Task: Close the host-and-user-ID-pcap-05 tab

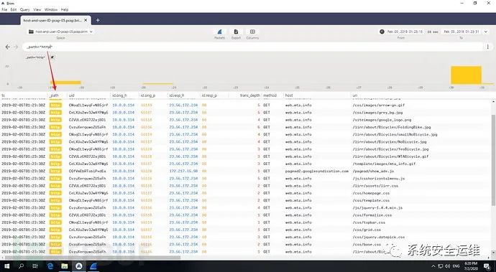Action: pos(86,20)
